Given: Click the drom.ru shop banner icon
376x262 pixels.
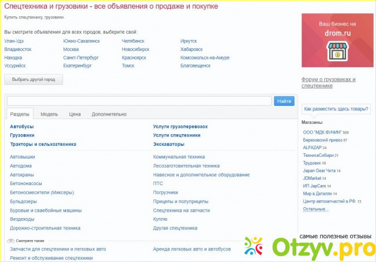Looking at the screenshot, I should (x=336, y=50).
